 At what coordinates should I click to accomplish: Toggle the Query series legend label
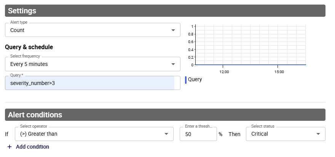195,80
